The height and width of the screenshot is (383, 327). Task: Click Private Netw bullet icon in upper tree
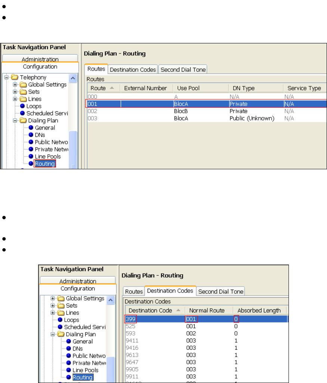click(x=31, y=149)
